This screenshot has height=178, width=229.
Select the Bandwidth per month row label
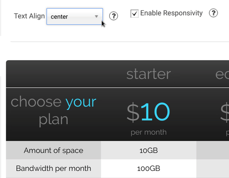(x=53, y=169)
